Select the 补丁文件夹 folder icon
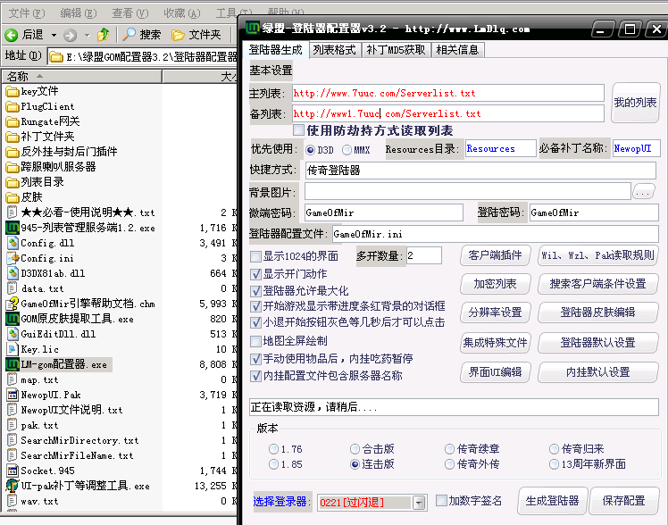Screen dimensions: 668x525 (x=13, y=137)
